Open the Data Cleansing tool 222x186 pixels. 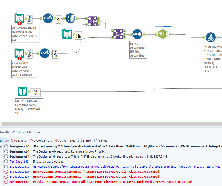pyautogui.click(x=70, y=18)
